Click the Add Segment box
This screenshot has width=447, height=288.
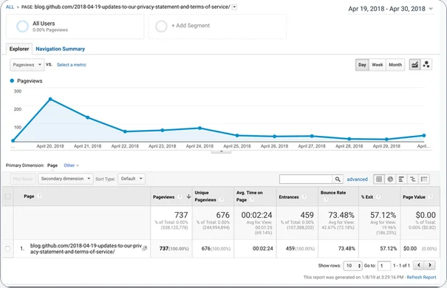217,26
